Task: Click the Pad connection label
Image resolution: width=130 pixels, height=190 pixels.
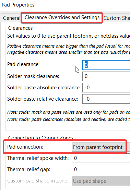Action: (25, 147)
